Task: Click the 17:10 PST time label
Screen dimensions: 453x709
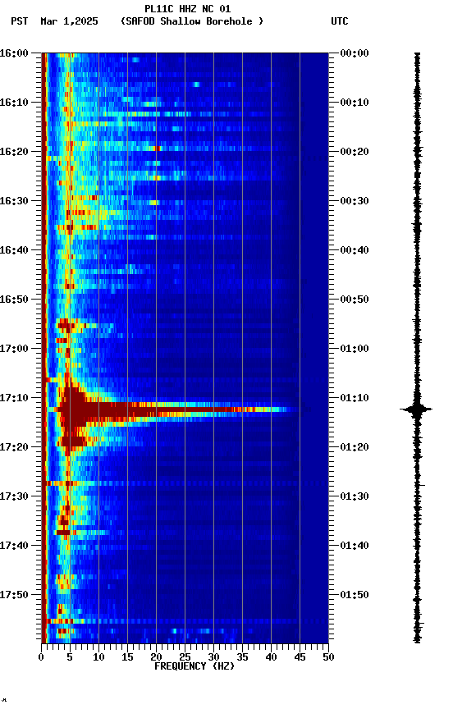Action: coord(14,398)
